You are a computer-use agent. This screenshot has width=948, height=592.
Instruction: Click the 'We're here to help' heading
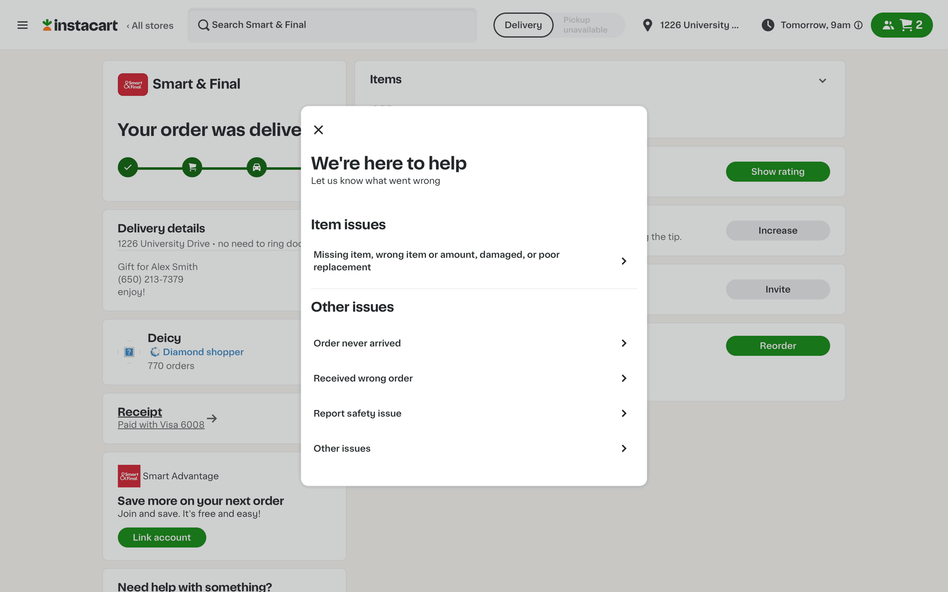pyautogui.click(x=389, y=163)
